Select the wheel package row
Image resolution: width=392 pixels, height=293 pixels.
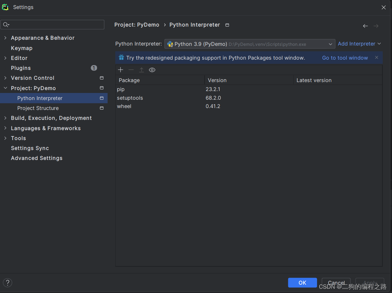[x=249, y=106]
